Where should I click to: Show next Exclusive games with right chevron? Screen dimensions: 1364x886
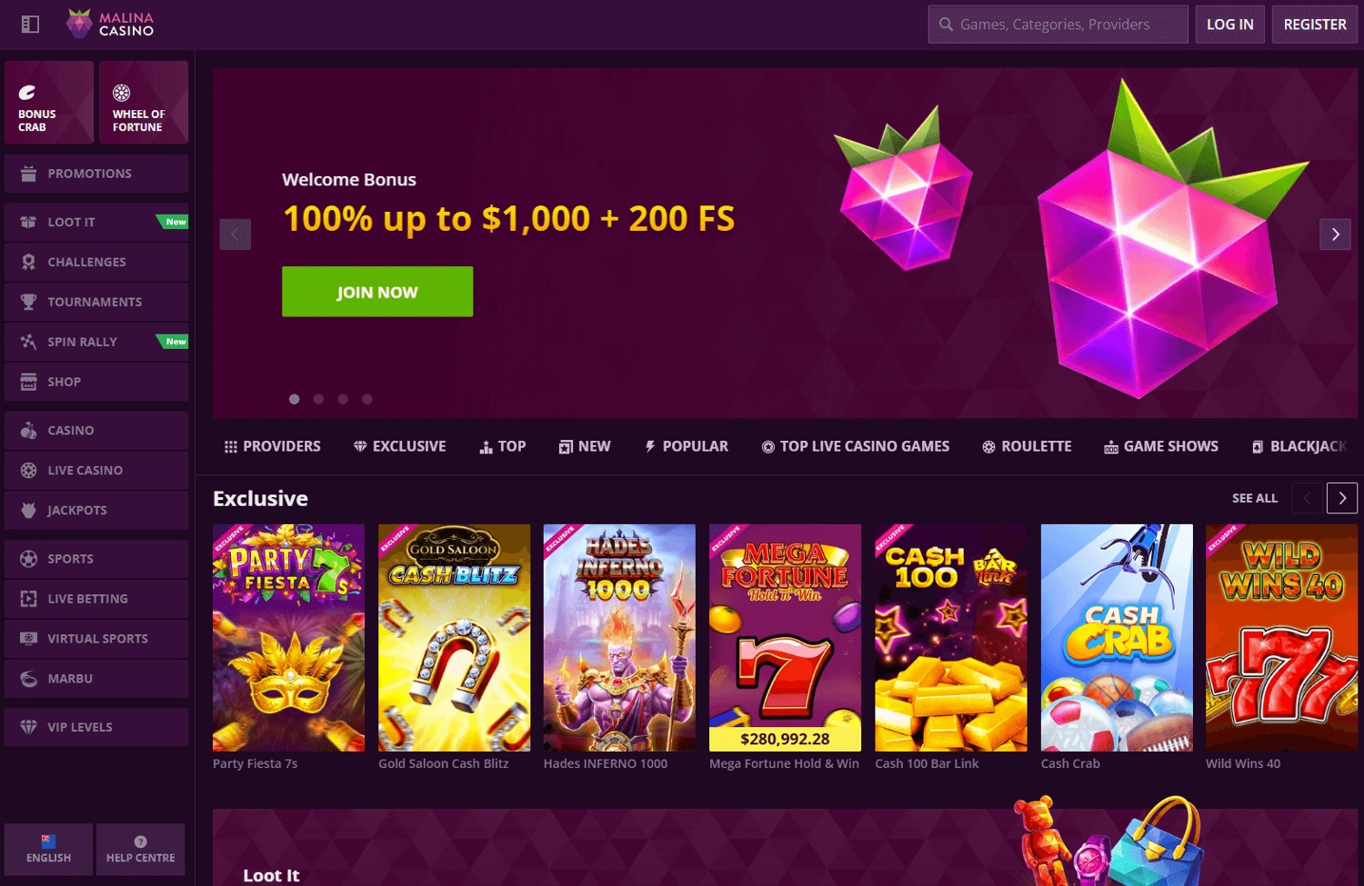1342,498
